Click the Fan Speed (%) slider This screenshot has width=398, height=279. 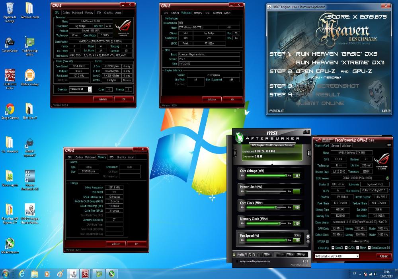pos(266,240)
